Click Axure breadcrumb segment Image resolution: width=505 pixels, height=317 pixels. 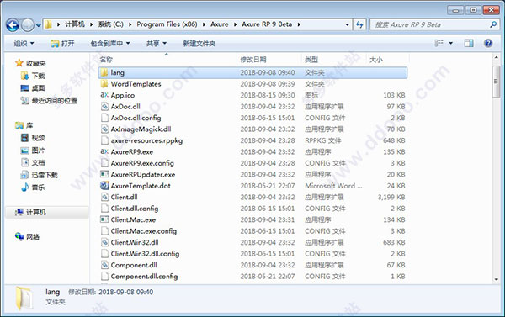coord(220,24)
